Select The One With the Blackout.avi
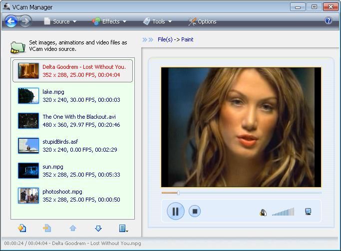 [x=79, y=117]
